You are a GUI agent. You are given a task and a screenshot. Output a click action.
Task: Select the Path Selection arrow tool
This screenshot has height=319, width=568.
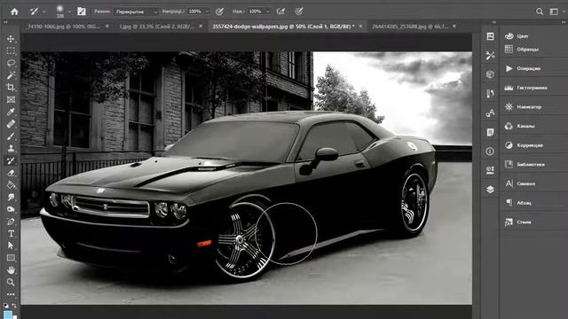(x=11, y=246)
